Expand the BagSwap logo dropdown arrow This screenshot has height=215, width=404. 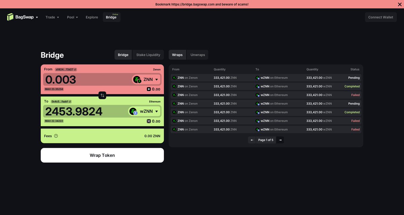click(x=37, y=17)
